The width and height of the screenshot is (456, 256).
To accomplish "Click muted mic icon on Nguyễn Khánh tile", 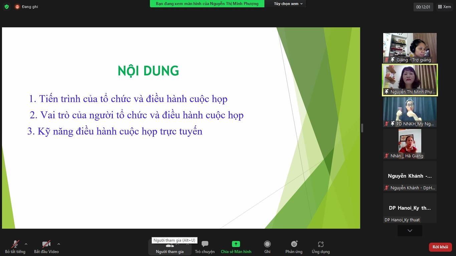I will (x=387, y=188).
